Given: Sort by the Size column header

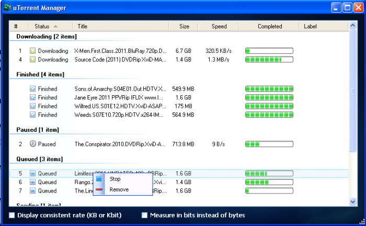Looking at the screenshot, I should (183, 26).
